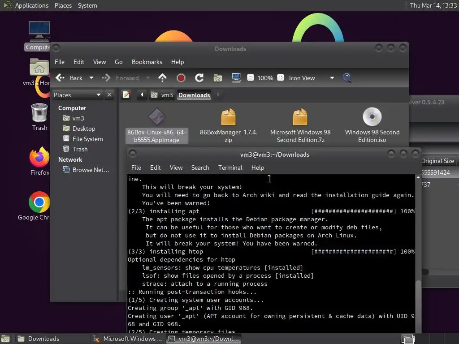Click the path bar left scroll arrow
The image size is (459, 344).
(x=142, y=95)
